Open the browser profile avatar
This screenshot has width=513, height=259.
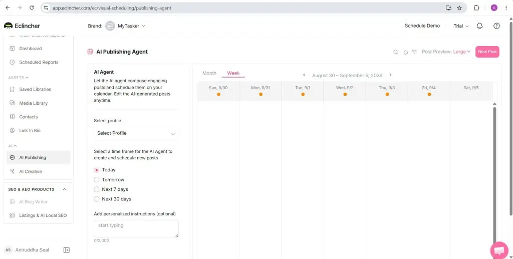pyautogui.click(x=494, y=8)
